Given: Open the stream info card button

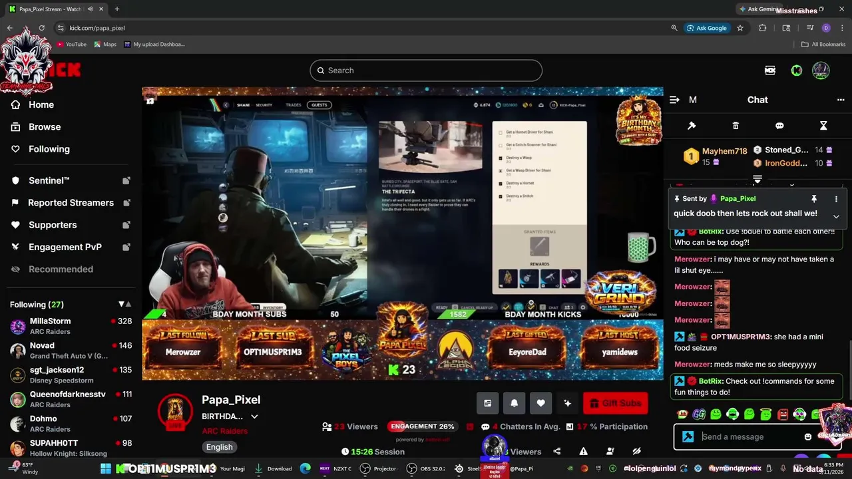Looking at the screenshot, I should click(x=487, y=403).
